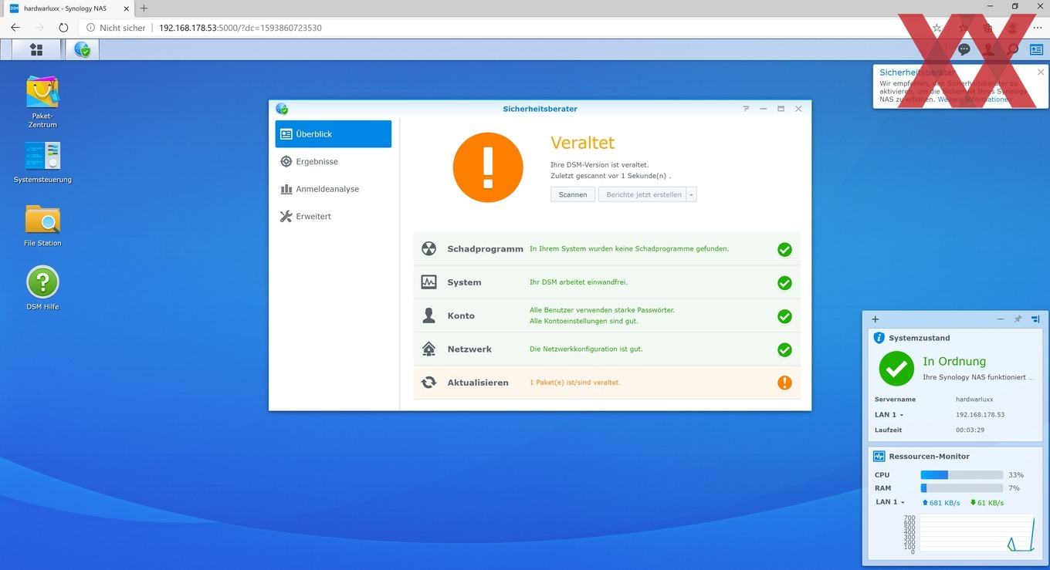Open the notifications speech bubble icon
The width and height of the screenshot is (1050, 570).
pyautogui.click(x=964, y=49)
